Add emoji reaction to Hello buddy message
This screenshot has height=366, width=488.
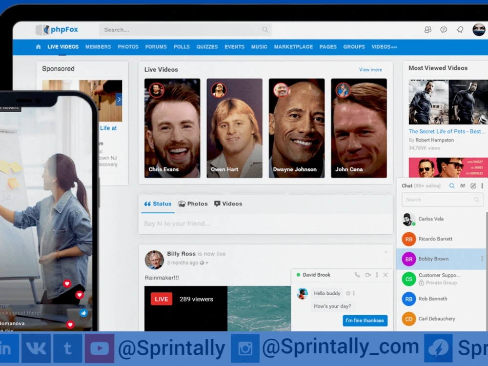tap(348, 293)
